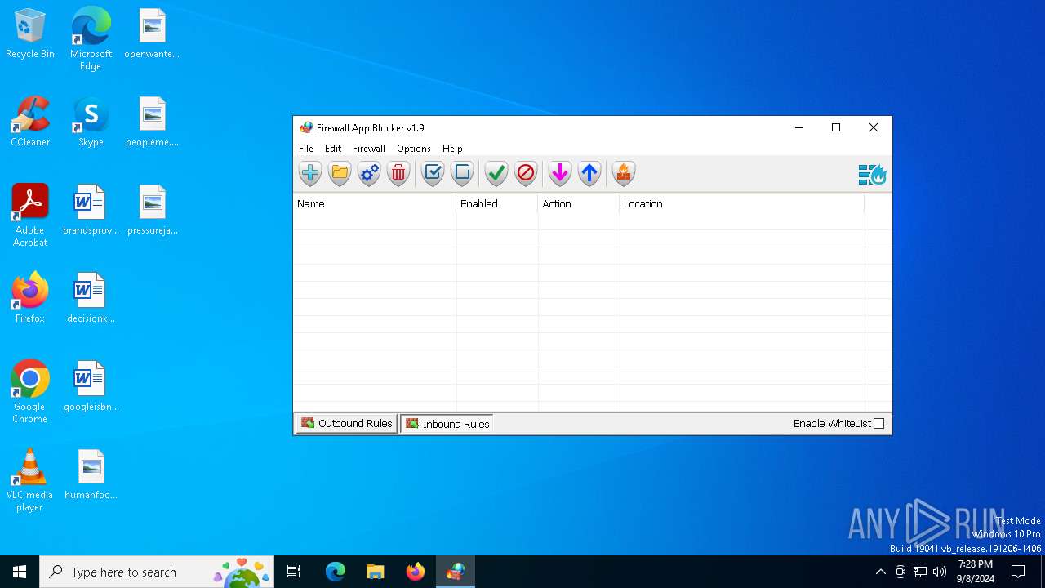Open Task View on the taskbar
The image size is (1045, 588).
(x=294, y=572)
